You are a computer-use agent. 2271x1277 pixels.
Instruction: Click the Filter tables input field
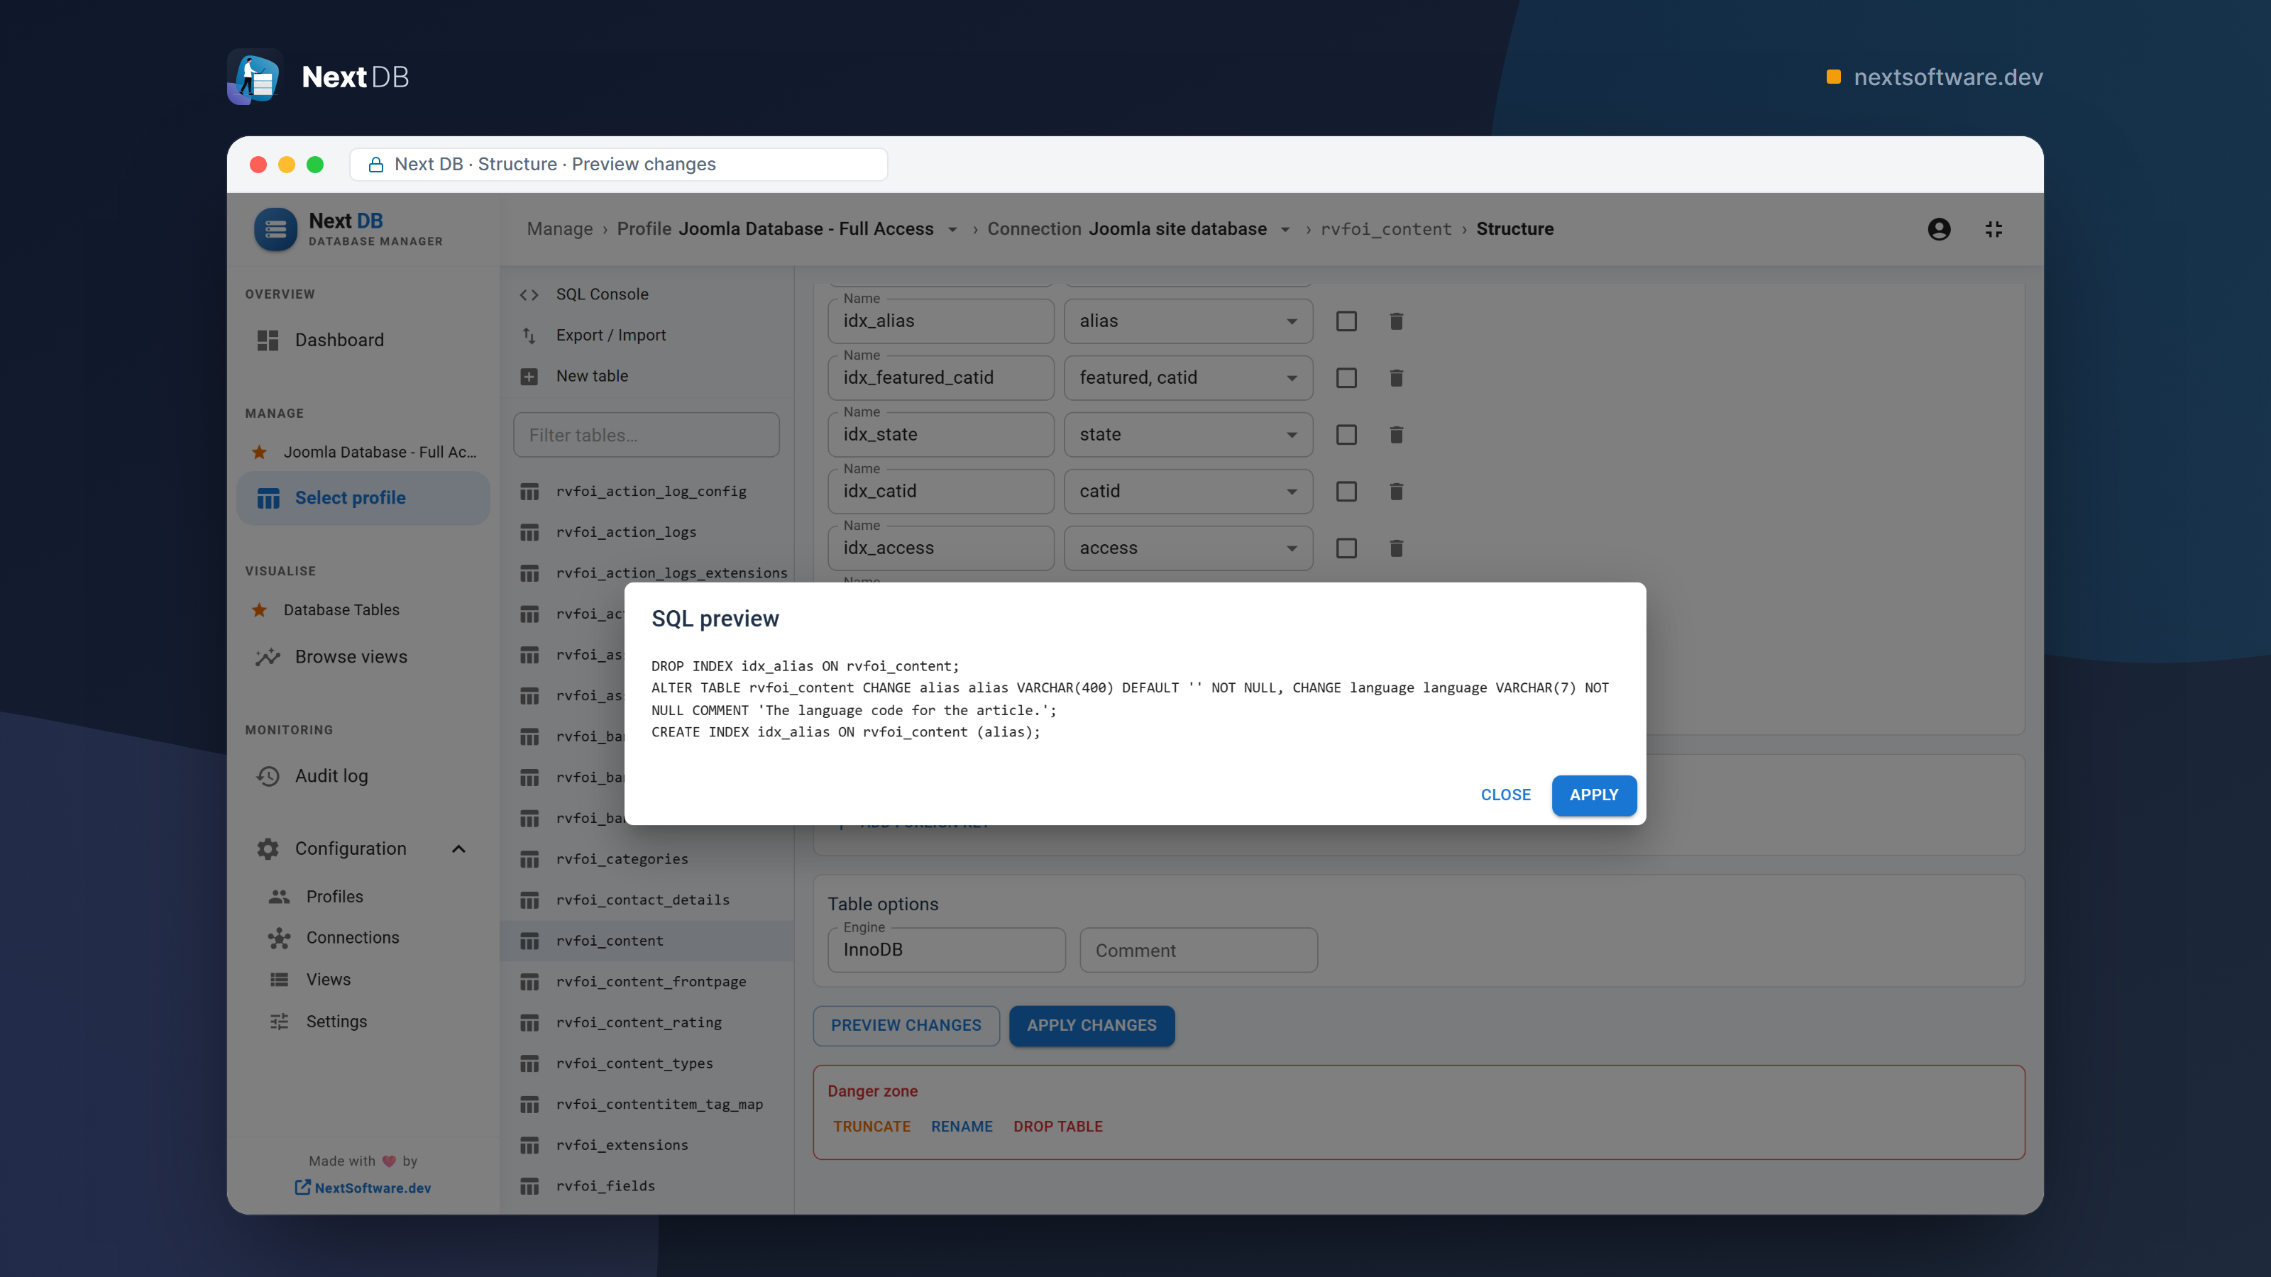coord(647,436)
